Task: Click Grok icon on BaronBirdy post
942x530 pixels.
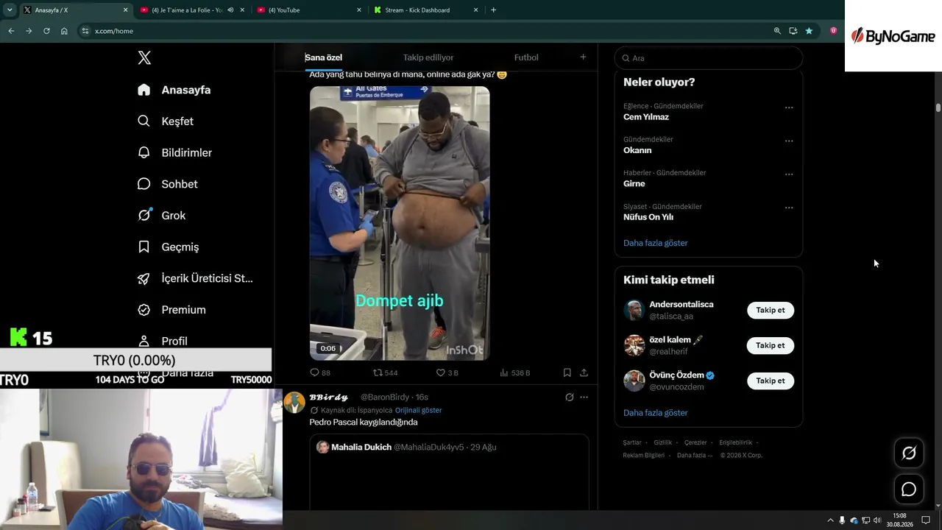Action: point(569,397)
